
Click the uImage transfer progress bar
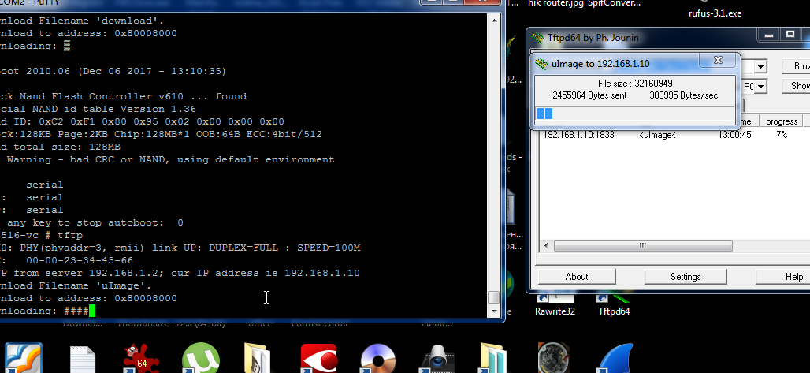(635, 114)
